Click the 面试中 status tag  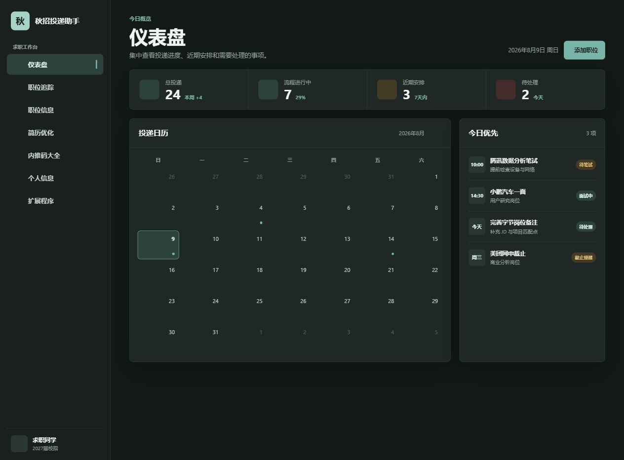click(x=586, y=196)
